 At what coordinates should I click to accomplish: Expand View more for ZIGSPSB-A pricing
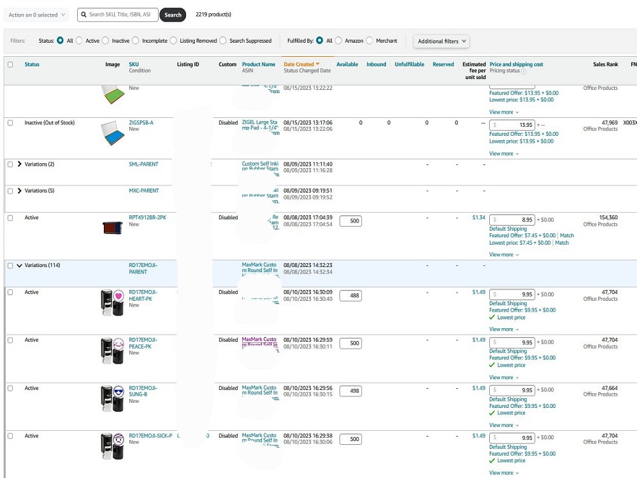point(504,154)
